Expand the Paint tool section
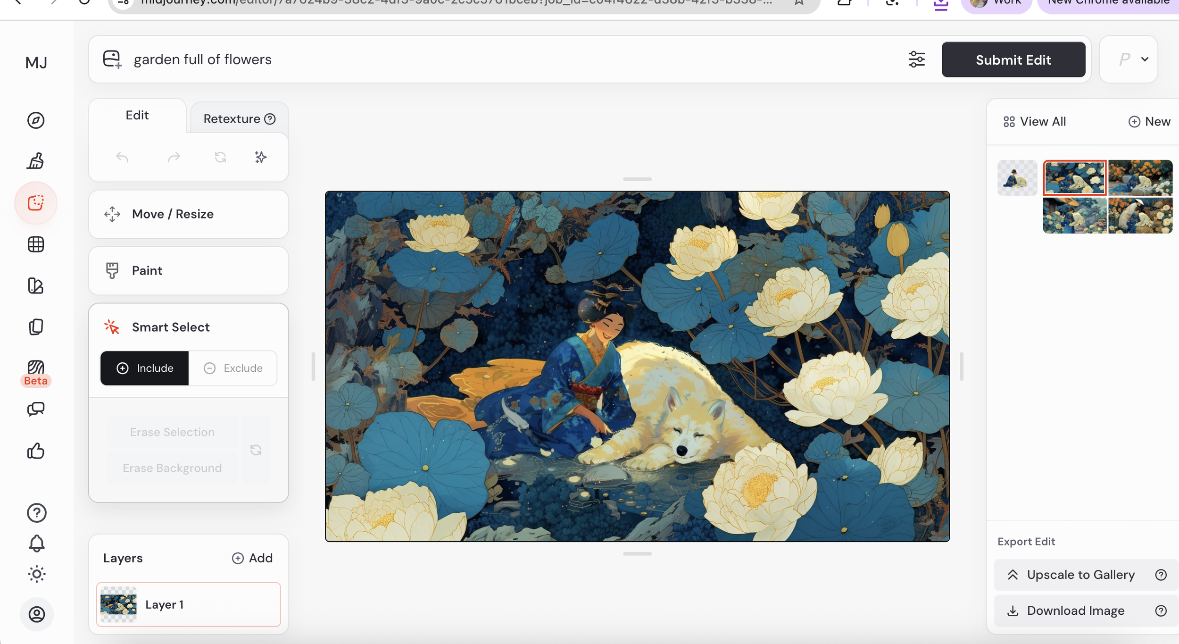 (x=188, y=270)
